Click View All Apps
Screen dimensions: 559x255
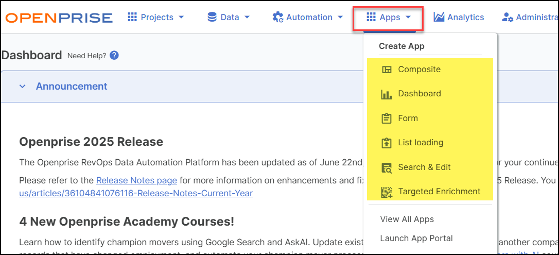click(407, 219)
